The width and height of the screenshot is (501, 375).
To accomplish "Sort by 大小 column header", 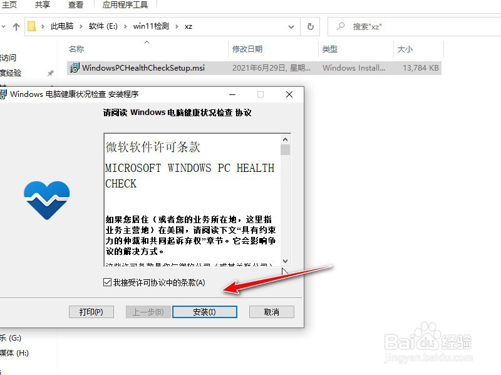I will (x=405, y=49).
